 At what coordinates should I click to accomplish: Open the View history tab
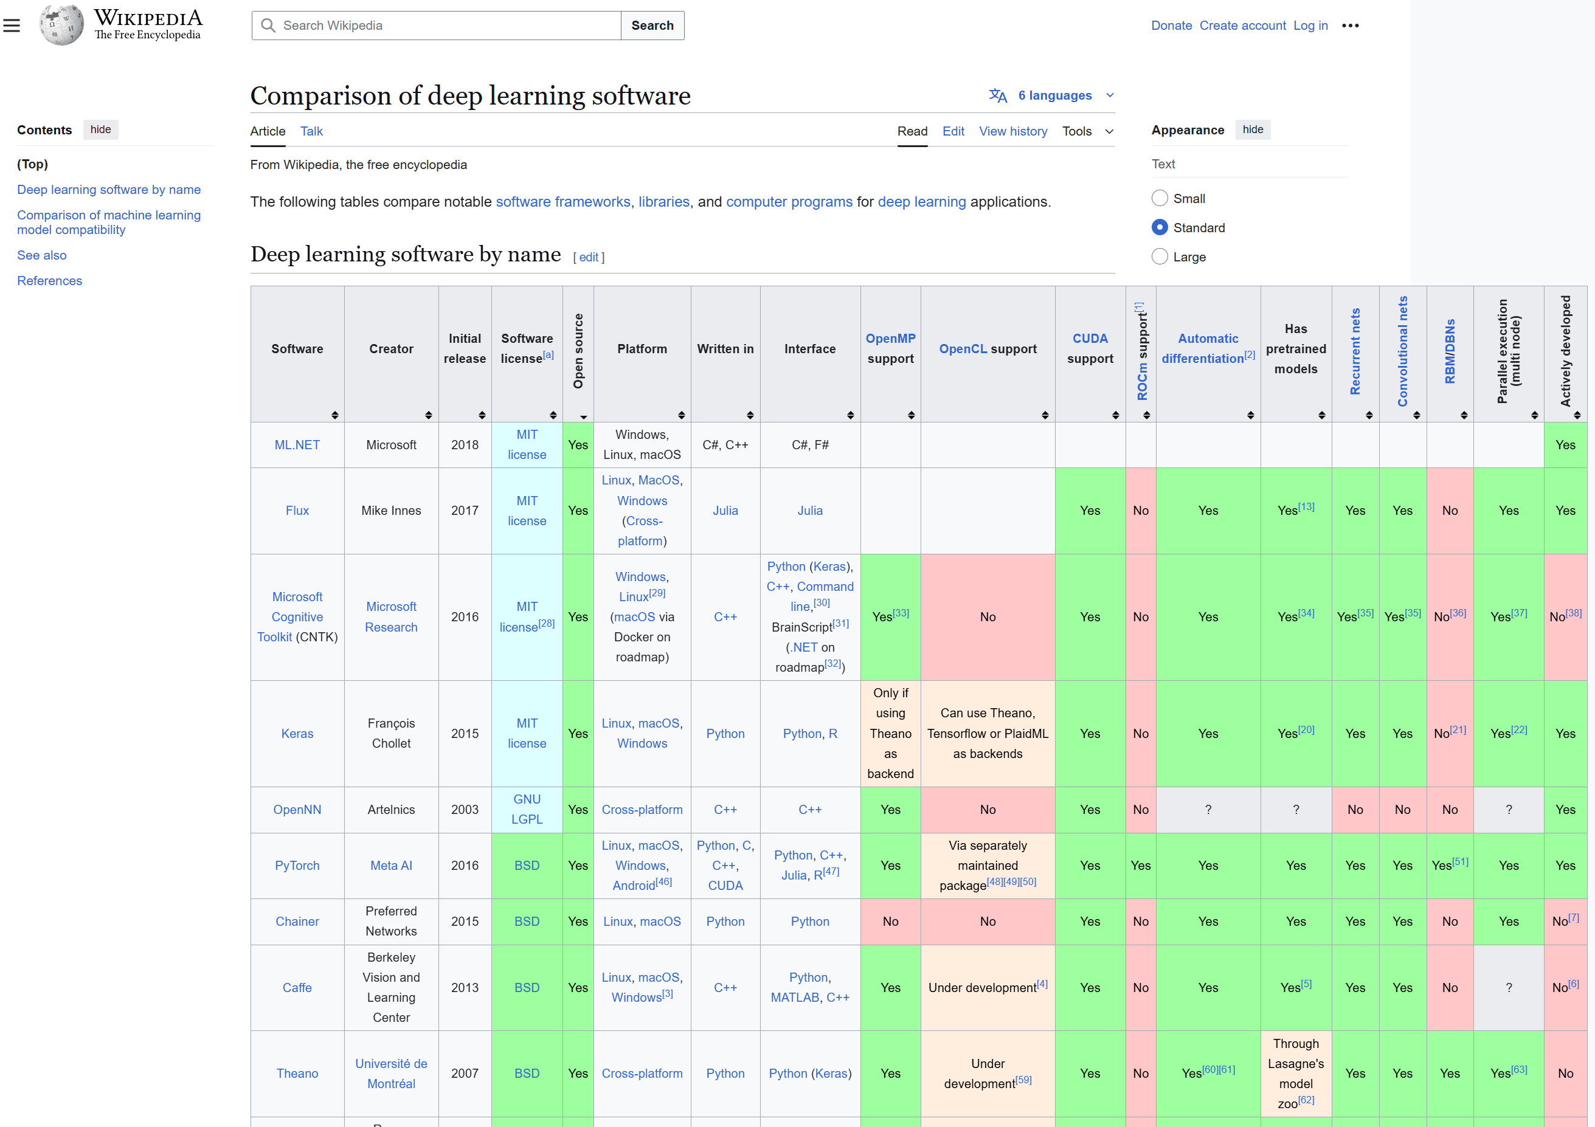point(1012,131)
